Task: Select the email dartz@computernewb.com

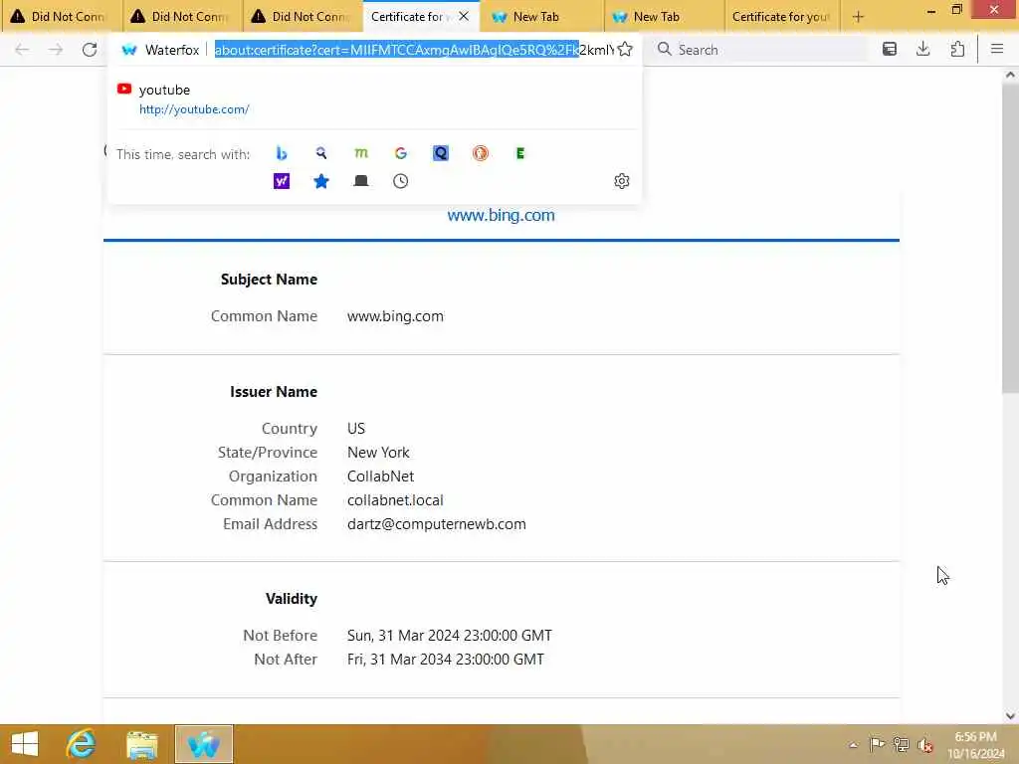Action: [437, 524]
